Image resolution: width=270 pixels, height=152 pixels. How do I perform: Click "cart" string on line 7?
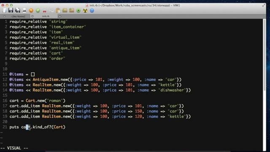pyautogui.click(x=56, y=53)
